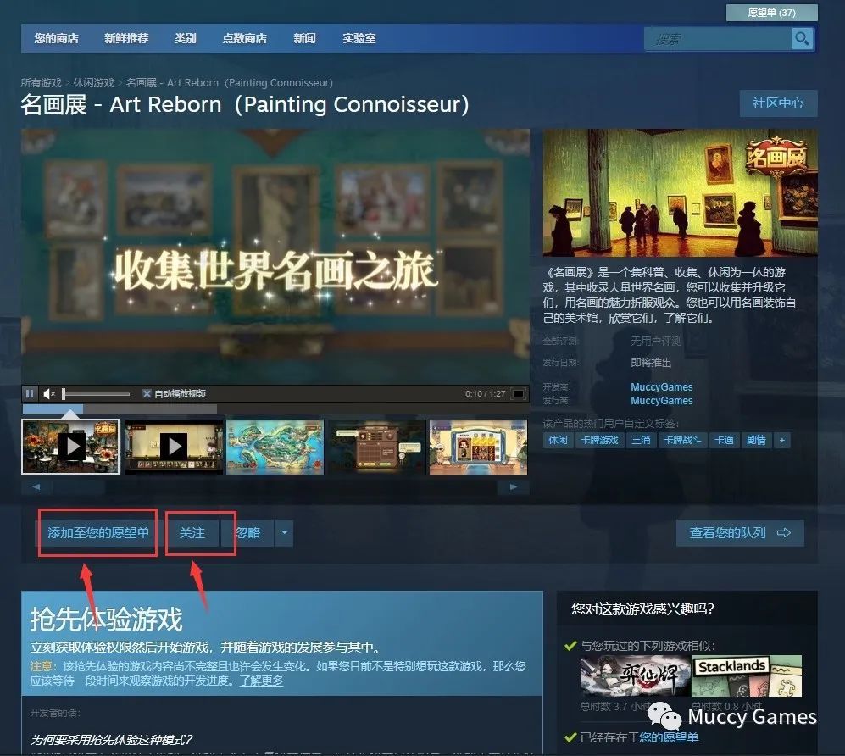Go to 休闲游戏 breadcrumb
Image resolution: width=845 pixels, height=756 pixels.
[x=94, y=82]
